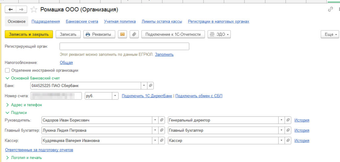Open Кудрявцева Валерия Ивановна record icon
The width and height of the screenshot is (340, 162).
coord(161,140)
